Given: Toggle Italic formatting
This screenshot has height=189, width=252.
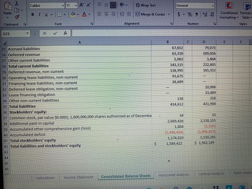Looking at the screenshot, I should (x=39, y=14).
